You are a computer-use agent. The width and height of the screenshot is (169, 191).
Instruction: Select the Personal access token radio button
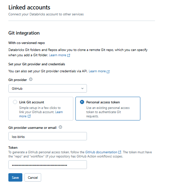[x=82, y=102]
